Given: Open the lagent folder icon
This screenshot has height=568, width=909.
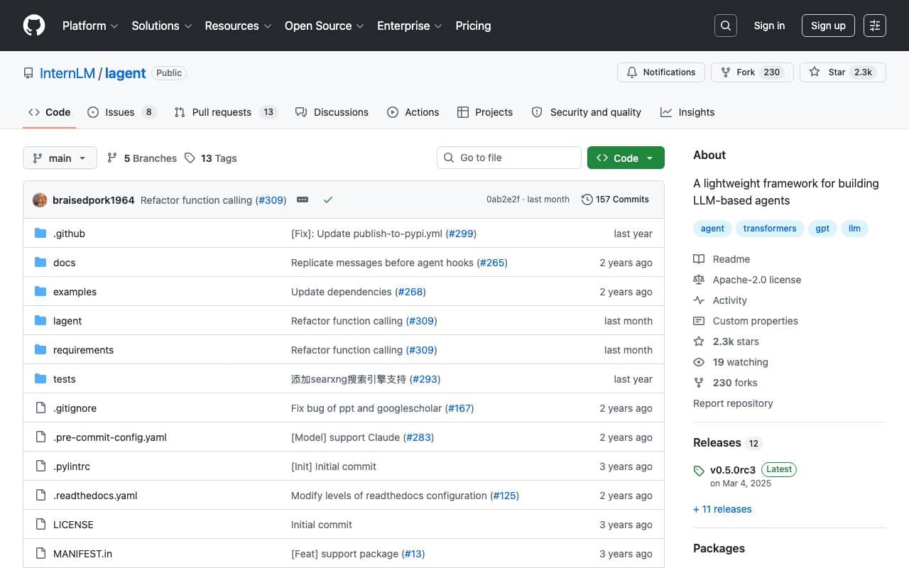Looking at the screenshot, I should click(40, 321).
